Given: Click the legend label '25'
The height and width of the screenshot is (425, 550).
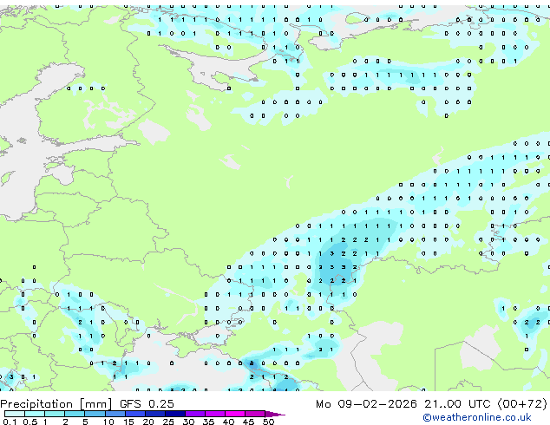Looking at the screenshot, I should (x=168, y=422).
